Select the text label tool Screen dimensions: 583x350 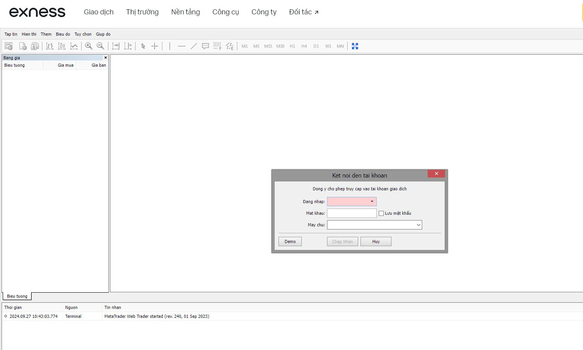(x=205, y=46)
